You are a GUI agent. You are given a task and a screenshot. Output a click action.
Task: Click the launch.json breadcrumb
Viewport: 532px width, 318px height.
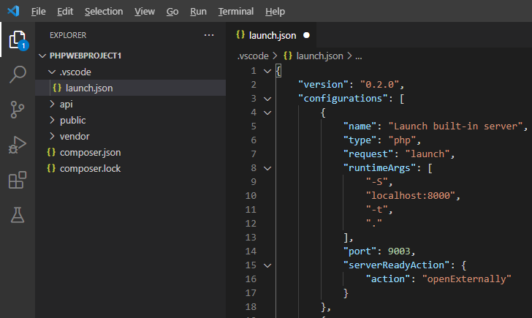(x=319, y=56)
